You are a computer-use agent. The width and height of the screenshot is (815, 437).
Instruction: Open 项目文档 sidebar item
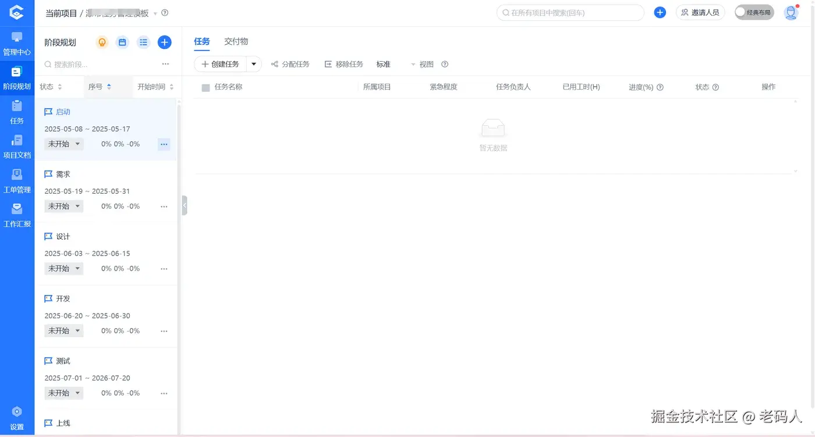pyautogui.click(x=17, y=147)
